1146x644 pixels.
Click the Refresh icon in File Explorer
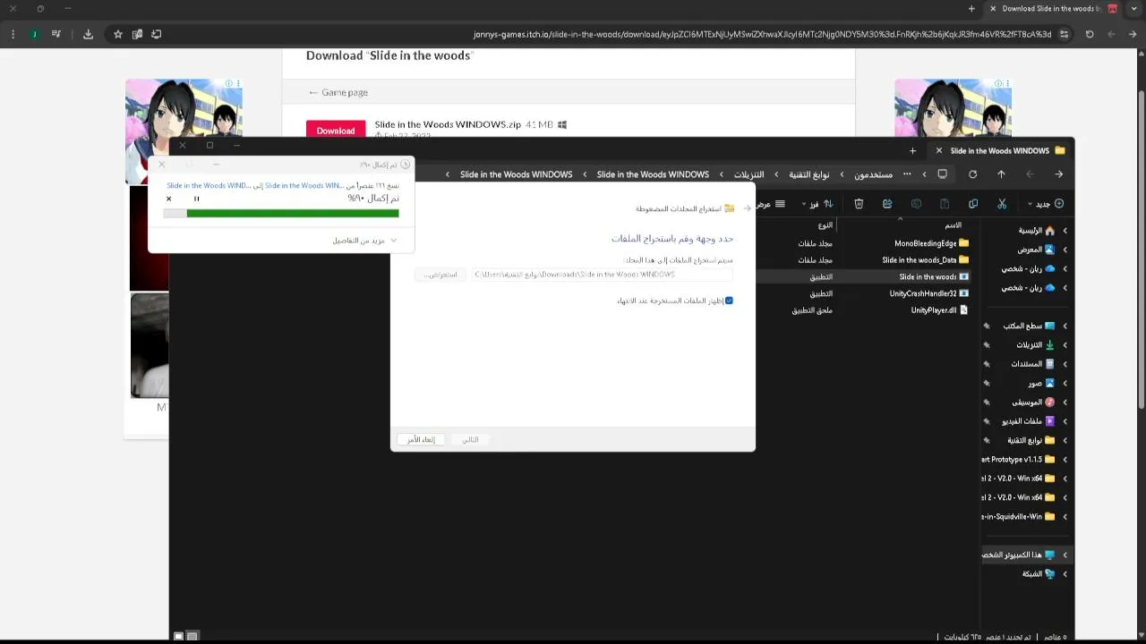coord(972,174)
